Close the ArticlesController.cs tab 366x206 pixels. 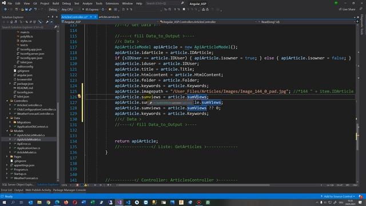96,17
